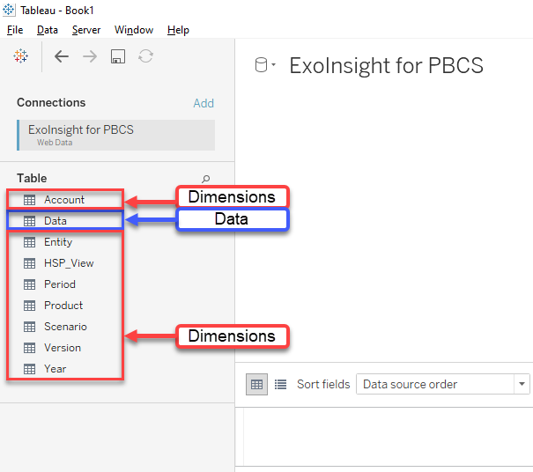Open the Window menu
Viewport: 533px width, 472px height.
click(x=134, y=30)
